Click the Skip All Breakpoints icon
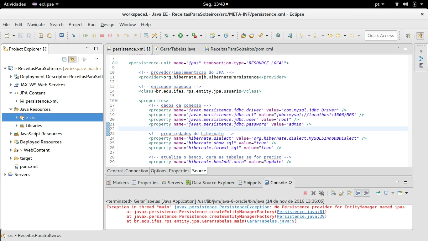 (74, 36)
